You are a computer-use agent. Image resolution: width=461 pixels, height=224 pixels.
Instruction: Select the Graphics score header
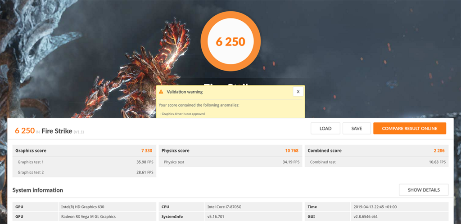[x=84, y=151]
